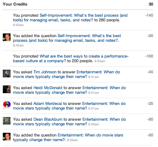Visit Dean Blackburn's profile name link

pos(48,119)
